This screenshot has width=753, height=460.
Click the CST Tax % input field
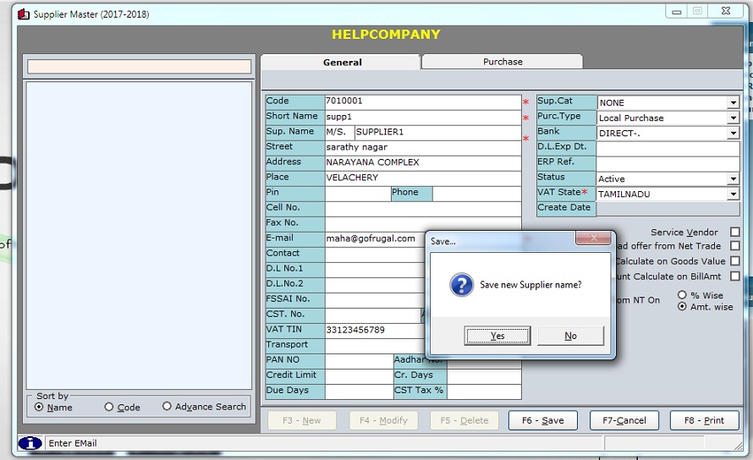point(484,391)
